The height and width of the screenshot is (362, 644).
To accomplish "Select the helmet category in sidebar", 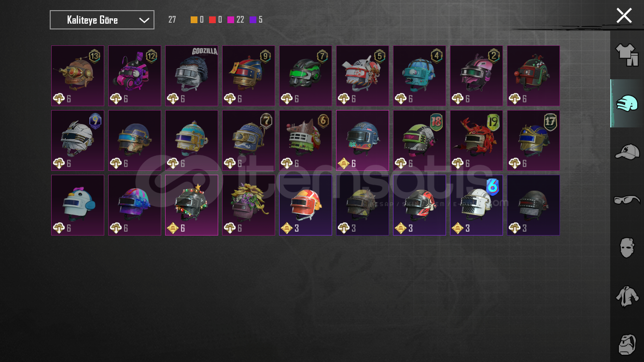I will [x=627, y=103].
